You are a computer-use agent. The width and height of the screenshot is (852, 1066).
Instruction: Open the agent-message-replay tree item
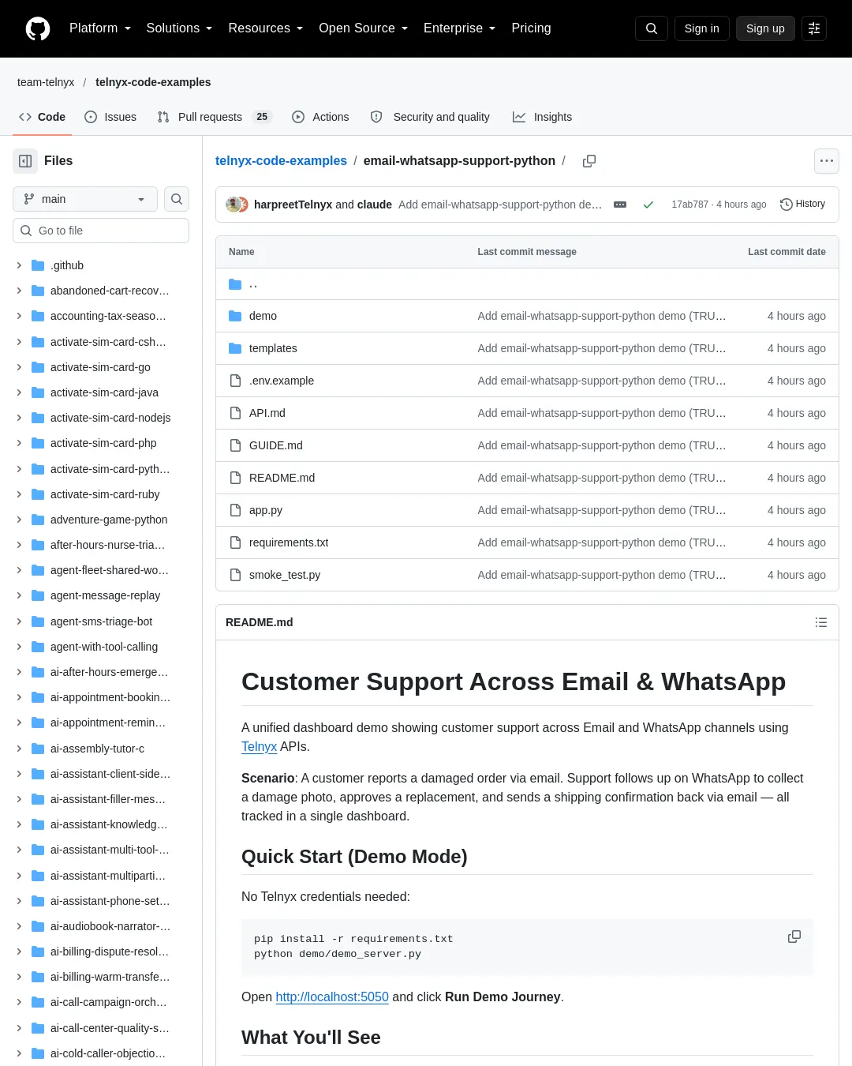105,595
